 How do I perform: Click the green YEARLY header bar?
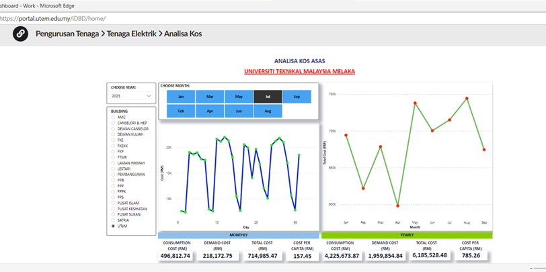pyautogui.click(x=407, y=235)
